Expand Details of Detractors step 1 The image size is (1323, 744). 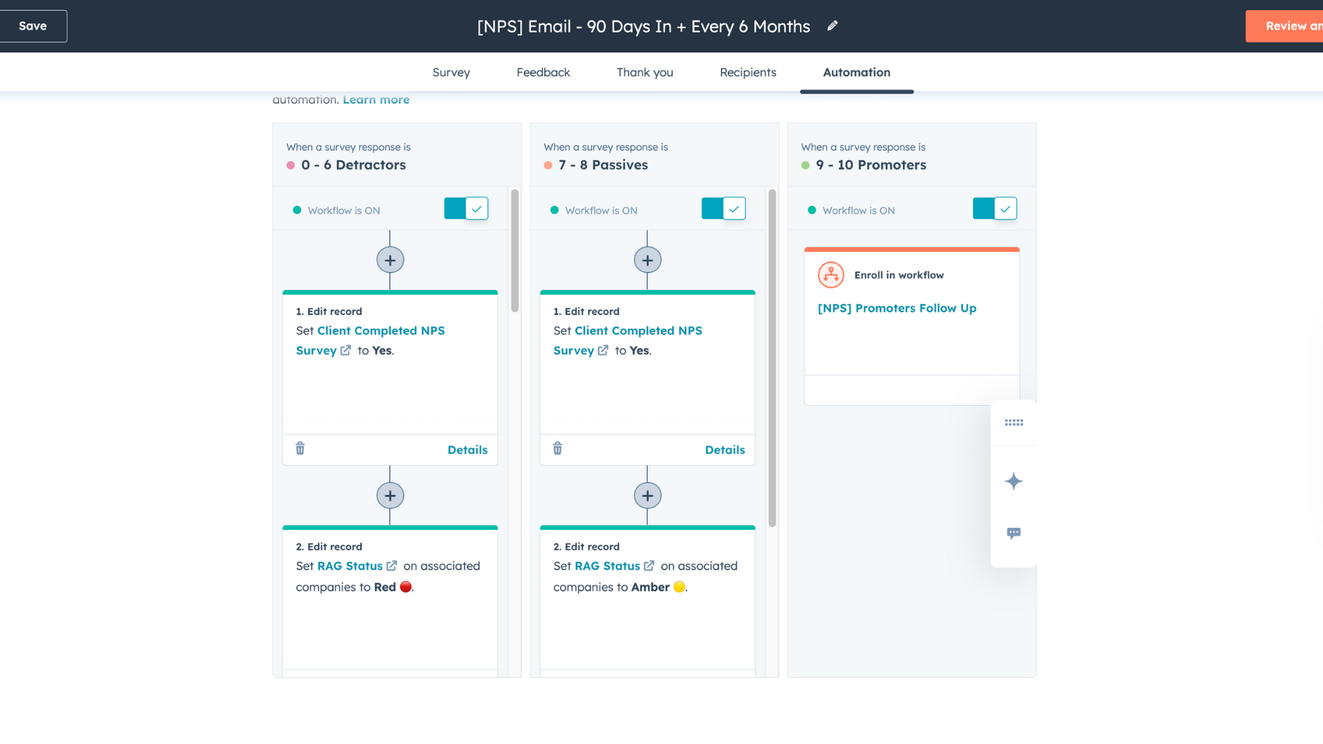pos(467,450)
